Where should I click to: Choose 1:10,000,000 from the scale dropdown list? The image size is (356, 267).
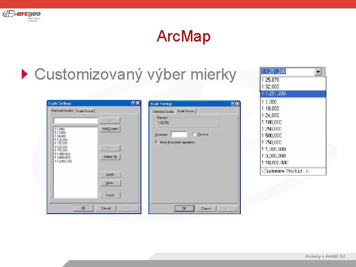(x=293, y=163)
